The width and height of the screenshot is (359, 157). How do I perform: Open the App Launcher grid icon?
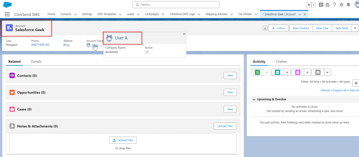7,14
